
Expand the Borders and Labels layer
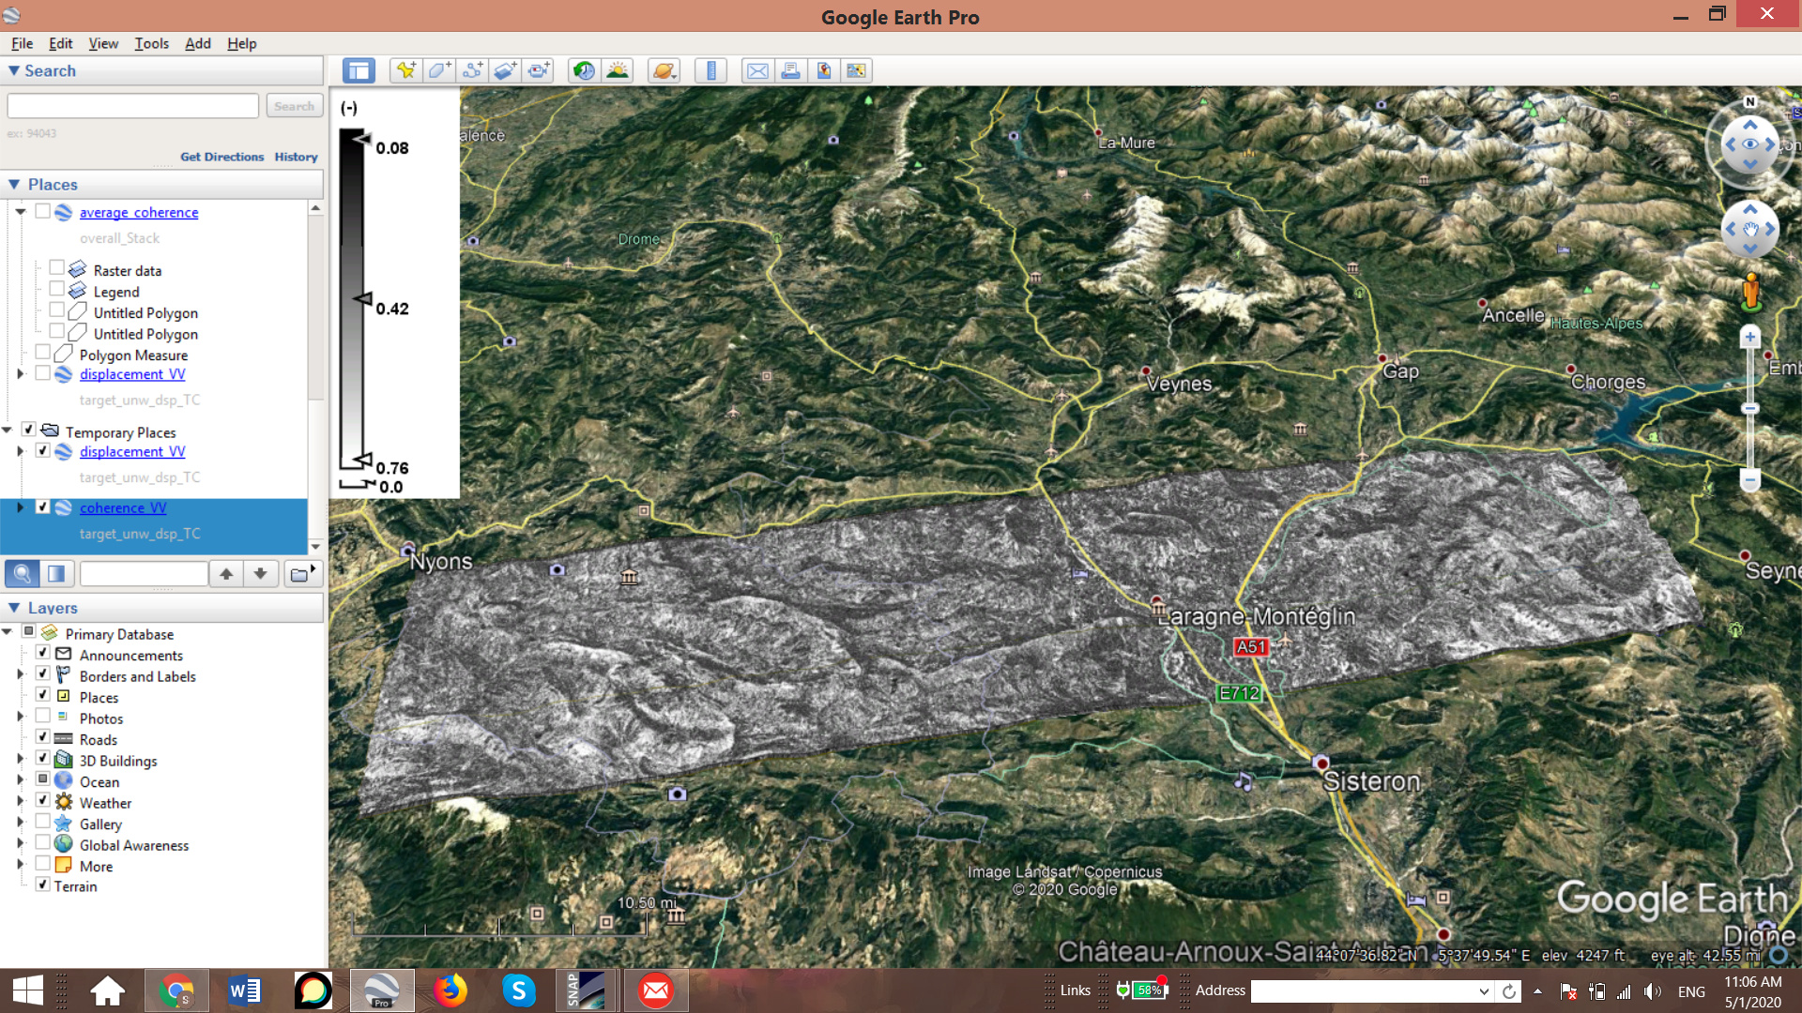click(x=21, y=674)
